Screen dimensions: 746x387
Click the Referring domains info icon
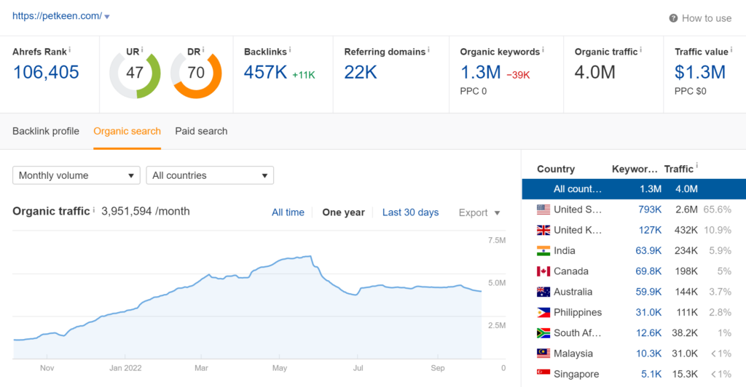coord(428,49)
